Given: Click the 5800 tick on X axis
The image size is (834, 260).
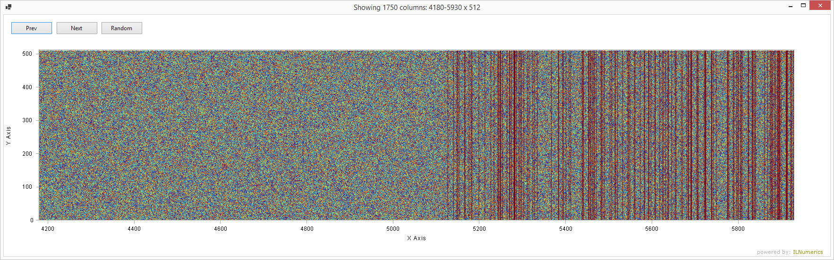Looking at the screenshot, I should (738, 229).
